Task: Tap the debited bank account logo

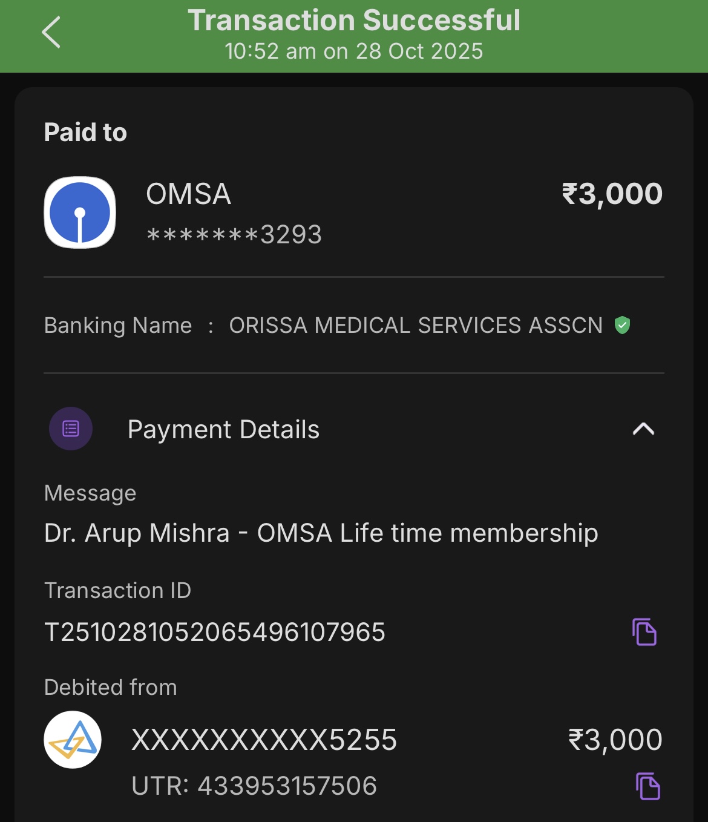Action: tap(73, 740)
